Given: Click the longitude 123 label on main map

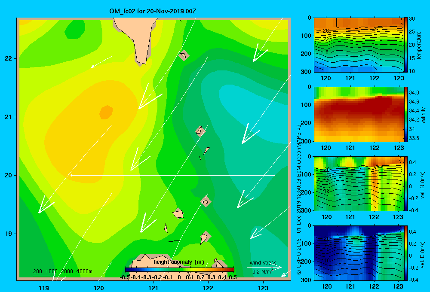Looking at the screenshot, I should 263,288.
